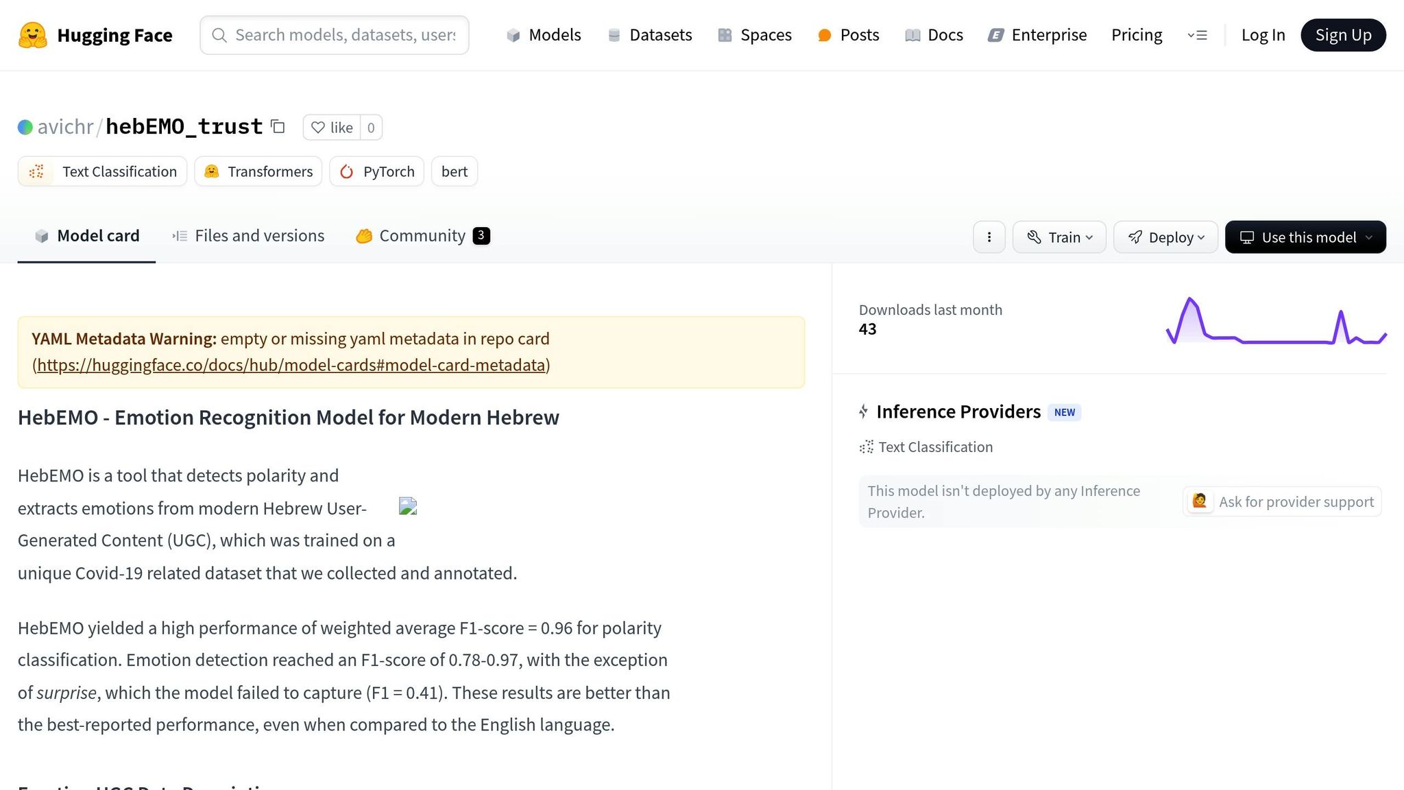Go to Spaces in the navbar
Screen dimensions: 1404x790
755,35
